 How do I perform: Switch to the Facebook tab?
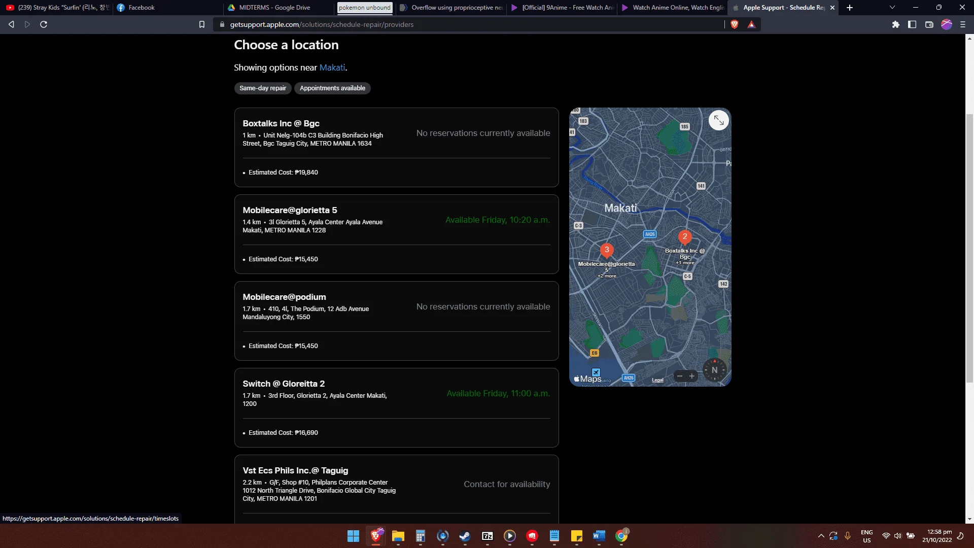click(167, 8)
